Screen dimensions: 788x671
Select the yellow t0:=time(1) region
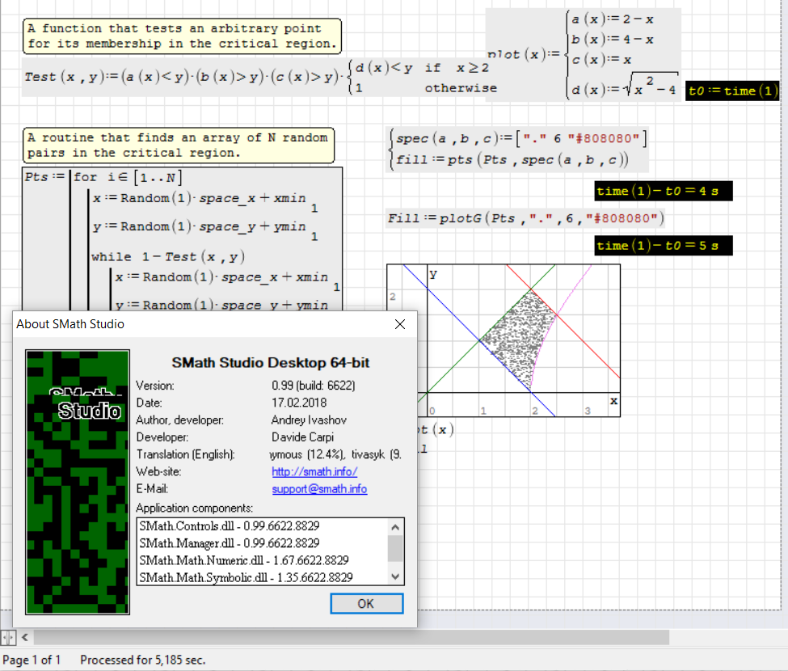733,91
